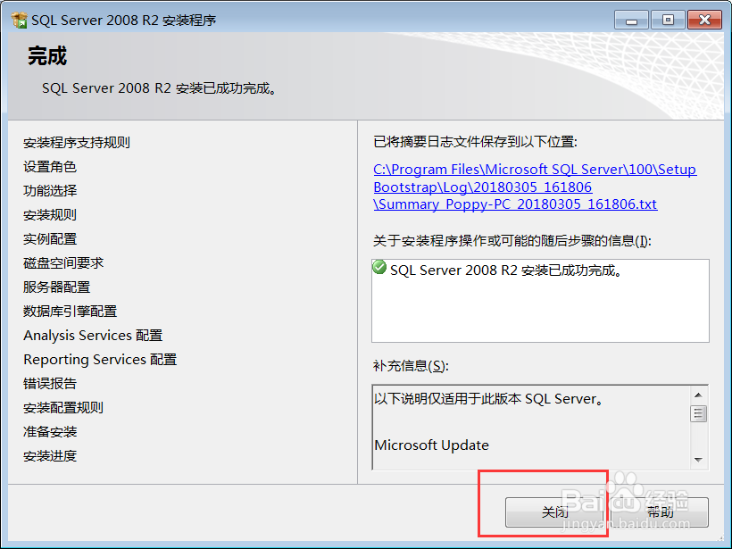Click the 帮助 (Help) button
732x549 pixels.
point(660,512)
